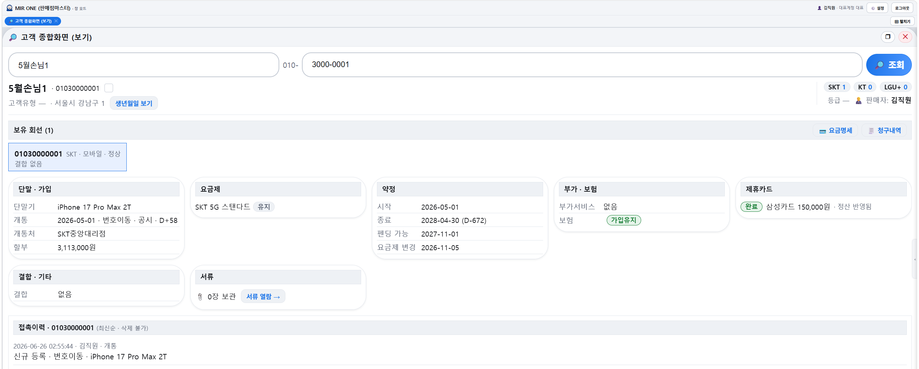Click 펜딩 가능 date 2027-11-01

pyautogui.click(x=440, y=234)
